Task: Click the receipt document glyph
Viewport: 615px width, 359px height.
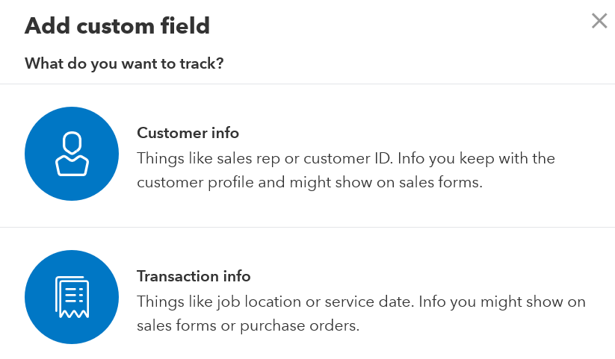Action: (x=72, y=297)
